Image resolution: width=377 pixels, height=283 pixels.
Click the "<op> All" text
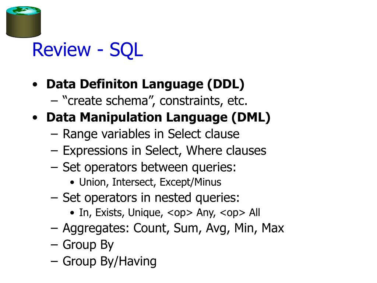pos(240,213)
